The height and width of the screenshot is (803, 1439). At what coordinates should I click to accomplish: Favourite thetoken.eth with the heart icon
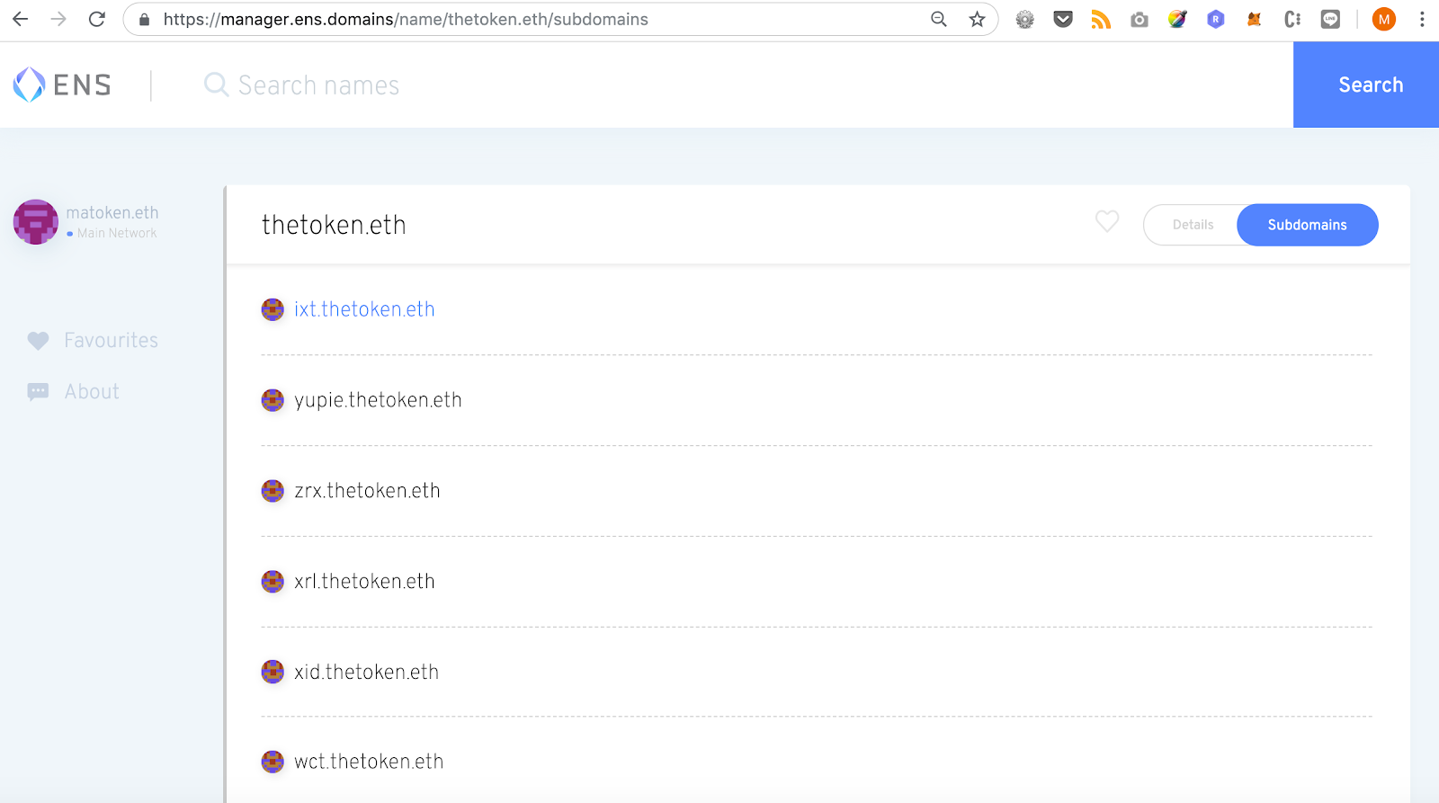pyautogui.click(x=1107, y=221)
